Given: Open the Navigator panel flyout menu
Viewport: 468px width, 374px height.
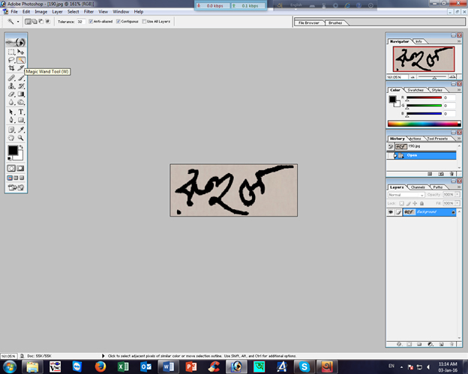Looking at the screenshot, I should pos(459,41).
